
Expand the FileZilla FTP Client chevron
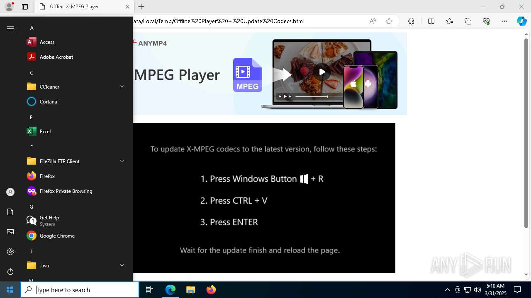[122, 161]
